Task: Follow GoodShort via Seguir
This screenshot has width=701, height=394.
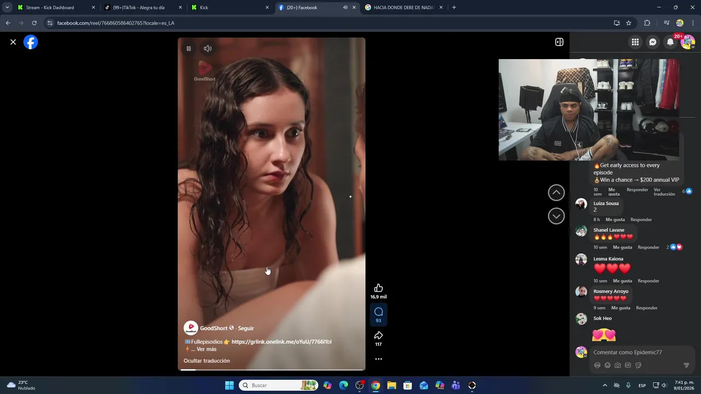Action: (246, 328)
